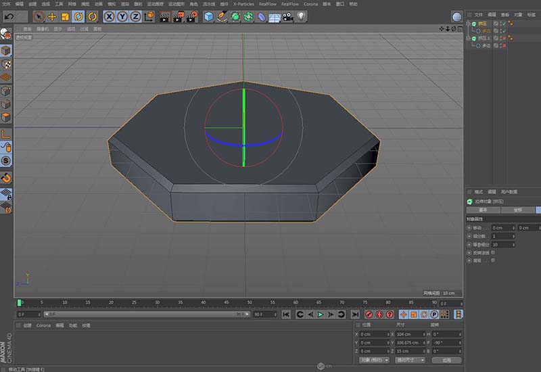Click the light bulb icon
541x372 pixels.
[x=301, y=16]
